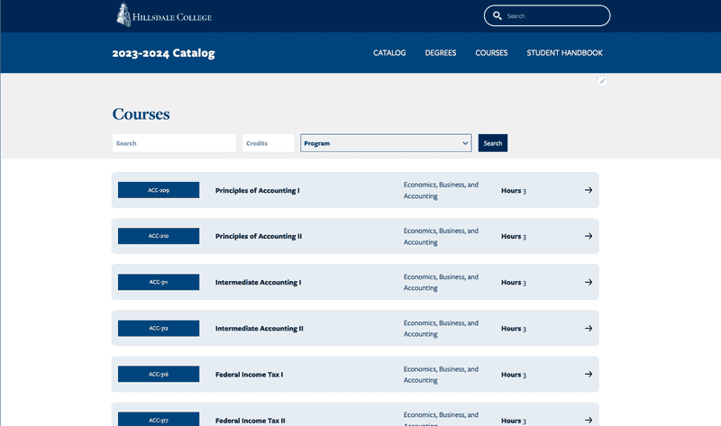Open ACC-210 via its arrow icon

pos(589,236)
